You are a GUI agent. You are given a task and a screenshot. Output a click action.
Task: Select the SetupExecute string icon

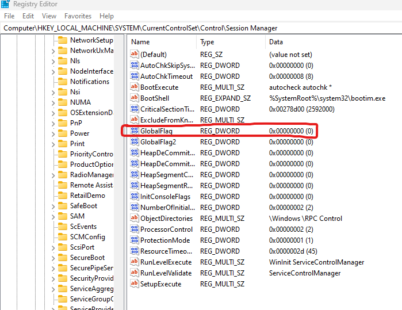coord(135,284)
